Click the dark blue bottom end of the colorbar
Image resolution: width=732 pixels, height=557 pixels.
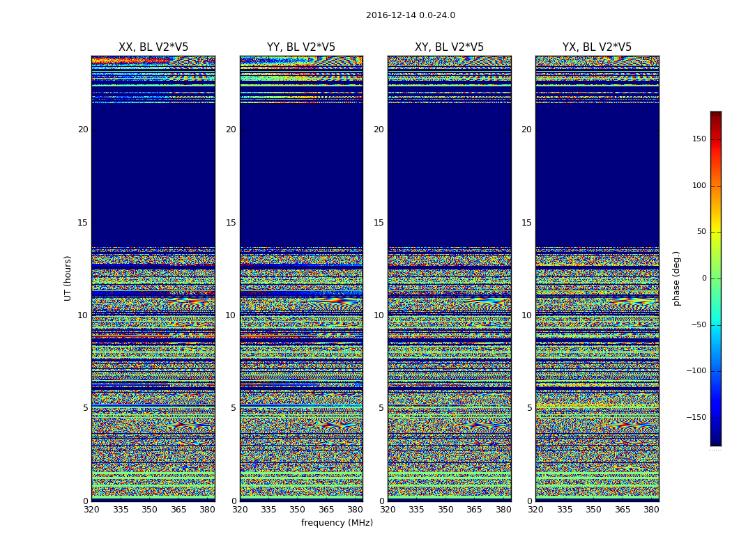[715, 441]
